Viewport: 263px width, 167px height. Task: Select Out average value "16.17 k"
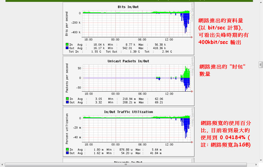[99, 48]
